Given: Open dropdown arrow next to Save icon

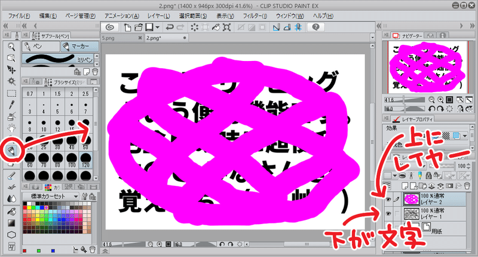Looking at the screenshot, I should (x=157, y=27).
